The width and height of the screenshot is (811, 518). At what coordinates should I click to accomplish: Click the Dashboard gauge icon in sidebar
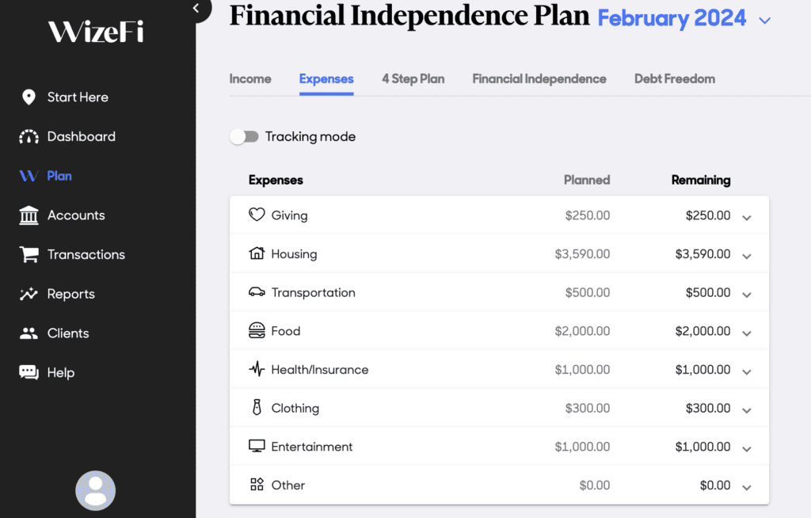click(x=29, y=137)
